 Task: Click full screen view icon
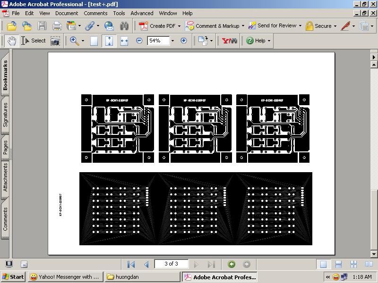[9, 264]
